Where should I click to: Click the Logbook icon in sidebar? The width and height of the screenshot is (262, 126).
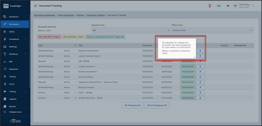point(5,99)
